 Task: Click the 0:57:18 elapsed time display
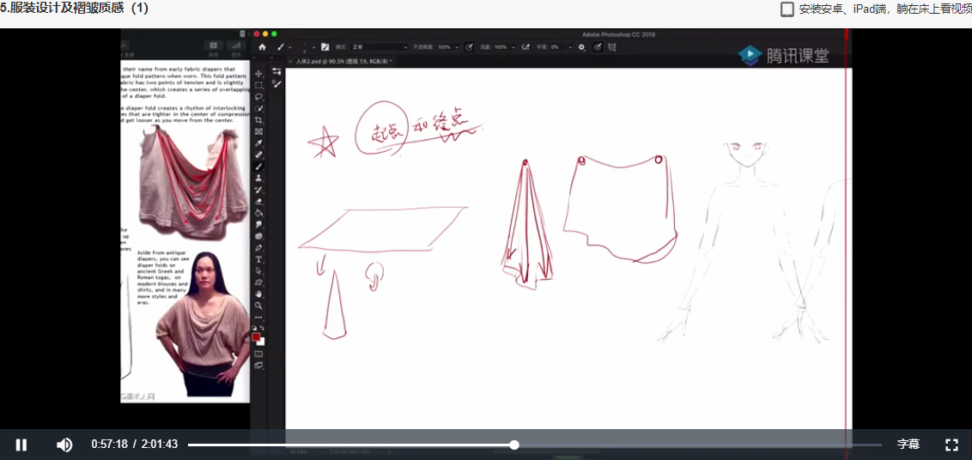click(109, 444)
